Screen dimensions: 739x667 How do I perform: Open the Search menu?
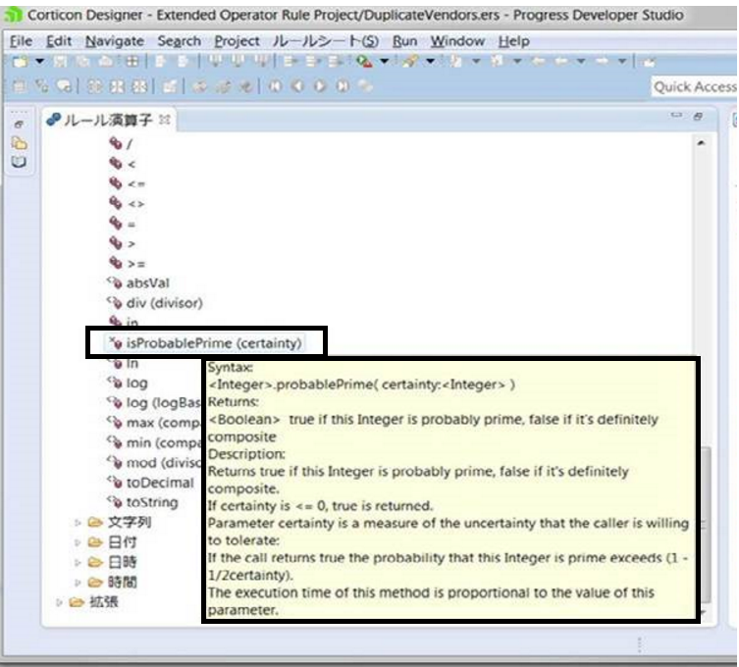click(x=179, y=41)
